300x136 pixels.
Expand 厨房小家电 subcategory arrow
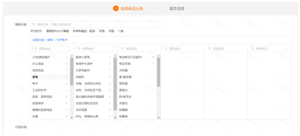point(110,57)
